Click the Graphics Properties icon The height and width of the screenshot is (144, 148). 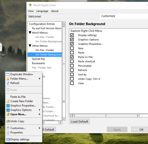(8, 106)
